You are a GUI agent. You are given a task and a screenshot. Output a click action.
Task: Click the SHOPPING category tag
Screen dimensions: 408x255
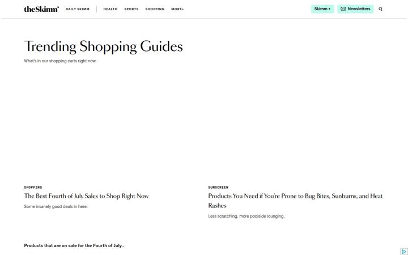(x=33, y=188)
